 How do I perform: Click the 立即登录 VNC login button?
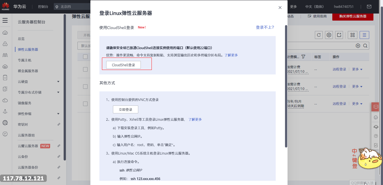click(x=125, y=109)
